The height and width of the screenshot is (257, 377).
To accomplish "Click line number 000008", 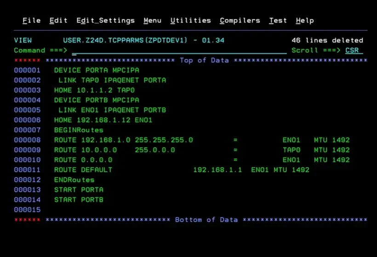I will coord(27,140).
